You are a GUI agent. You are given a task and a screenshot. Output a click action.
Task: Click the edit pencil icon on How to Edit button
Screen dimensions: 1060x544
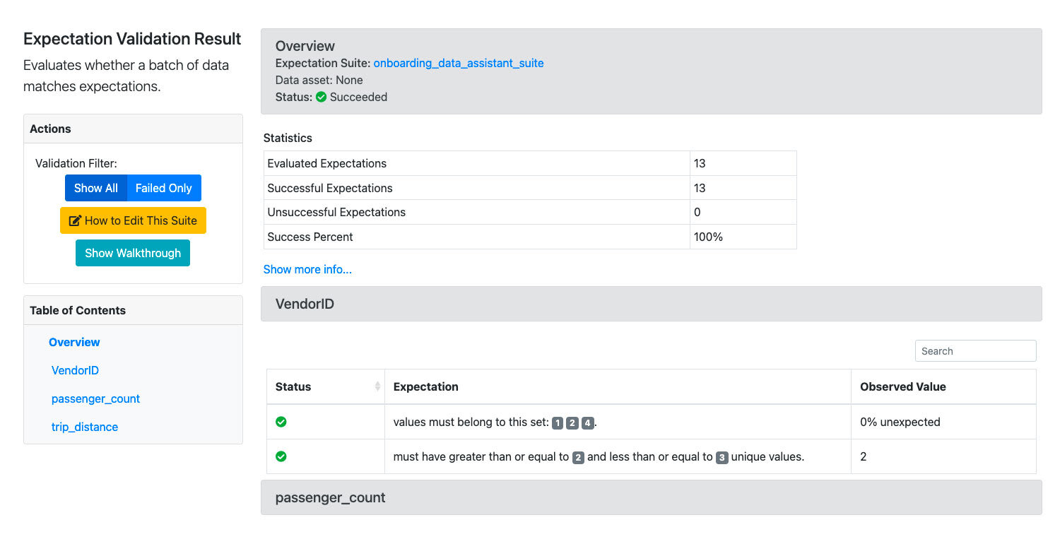75,220
